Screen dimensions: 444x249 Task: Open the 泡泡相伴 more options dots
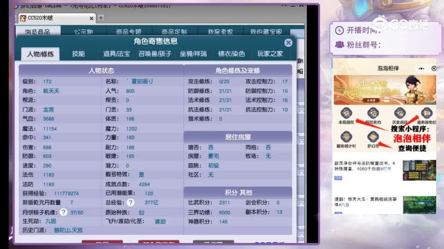coord(421,69)
